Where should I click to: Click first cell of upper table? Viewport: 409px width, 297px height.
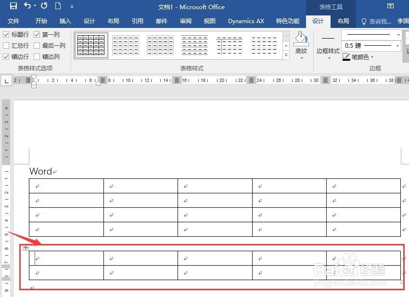point(66,186)
